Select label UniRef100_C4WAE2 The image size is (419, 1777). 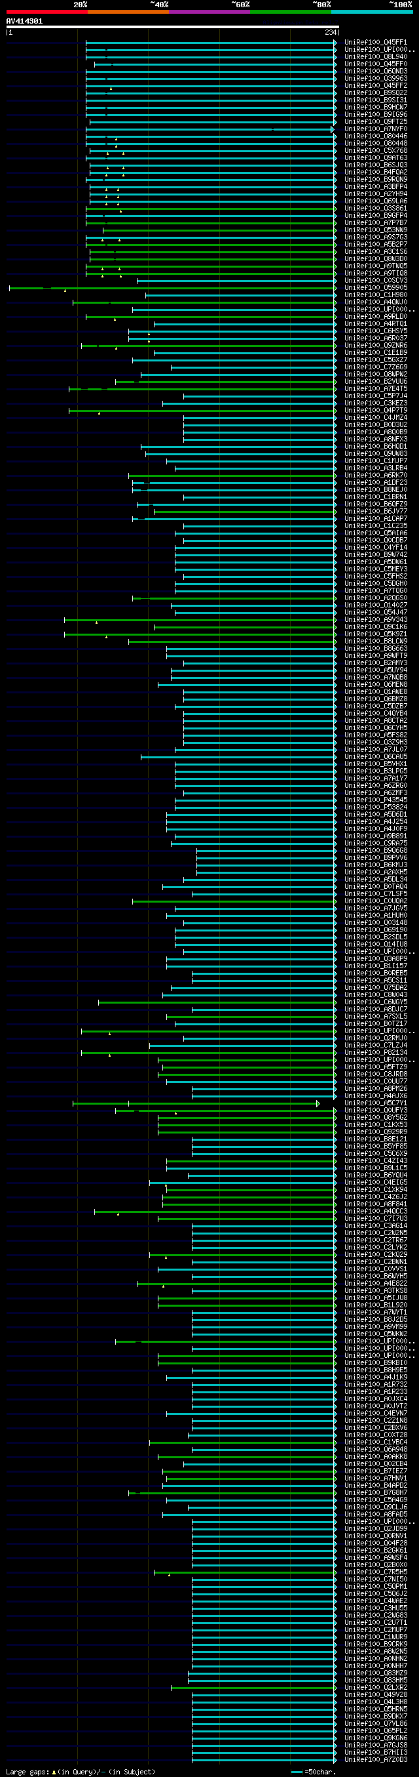pyautogui.click(x=376, y=1601)
